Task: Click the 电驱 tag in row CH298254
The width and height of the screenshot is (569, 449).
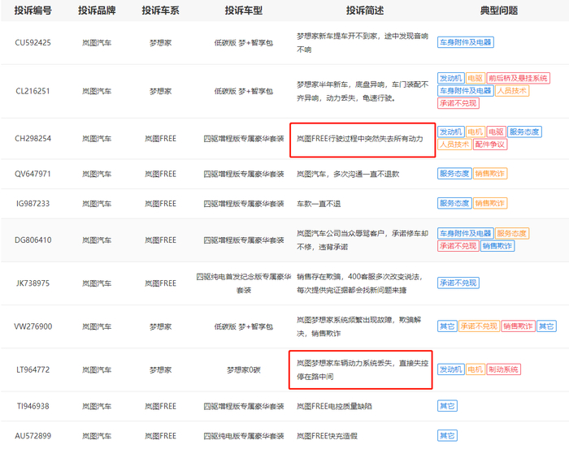Action: click(496, 132)
